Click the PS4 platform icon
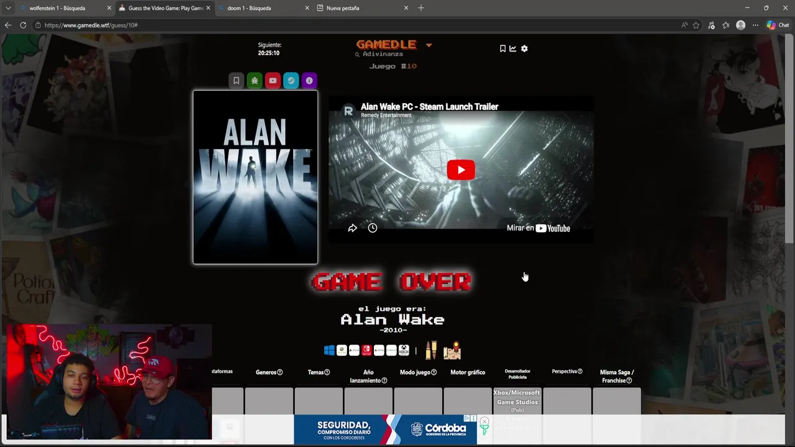The image size is (795, 447). click(x=354, y=351)
